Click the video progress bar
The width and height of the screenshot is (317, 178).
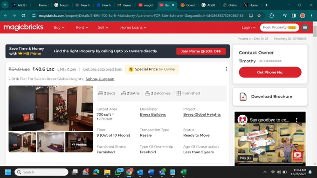pos(270,164)
